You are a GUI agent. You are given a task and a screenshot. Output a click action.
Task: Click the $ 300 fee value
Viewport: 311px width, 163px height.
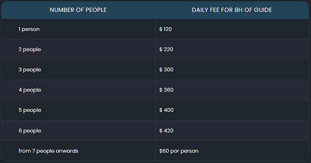point(166,70)
